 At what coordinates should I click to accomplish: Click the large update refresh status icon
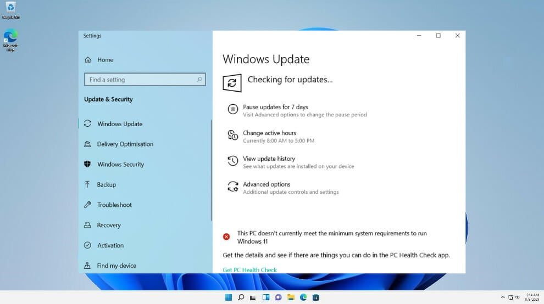[232, 83]
